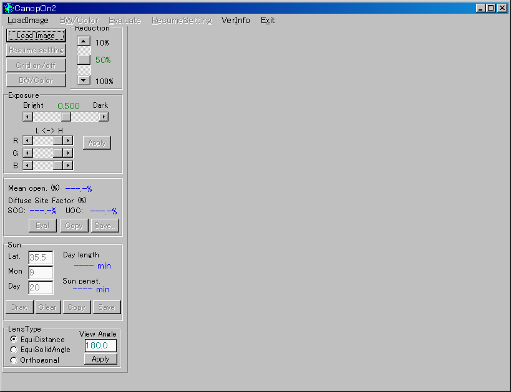Click the R channel left arrow

click(27, 141)
